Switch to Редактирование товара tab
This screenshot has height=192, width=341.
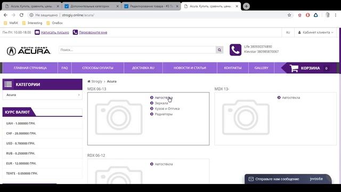point(151,6)
